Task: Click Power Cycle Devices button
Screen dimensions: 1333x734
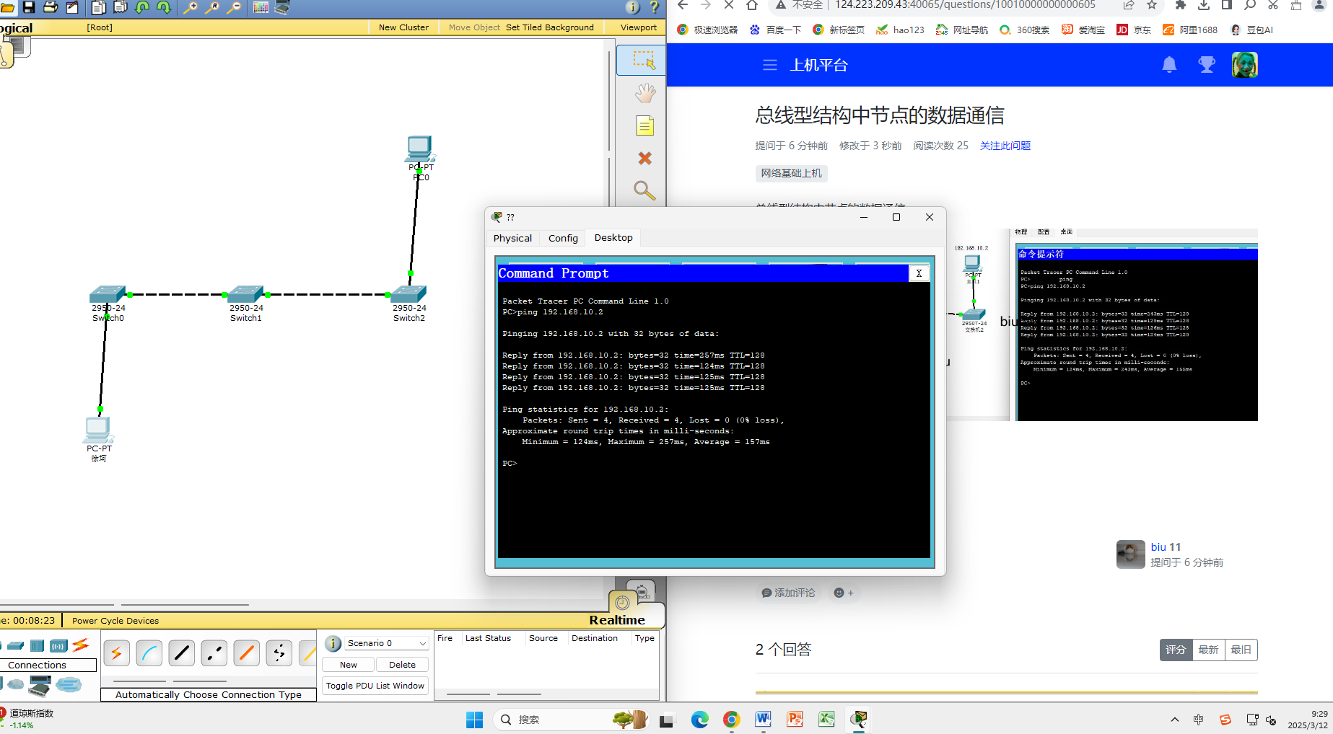Action: click(x=115, y=621)
